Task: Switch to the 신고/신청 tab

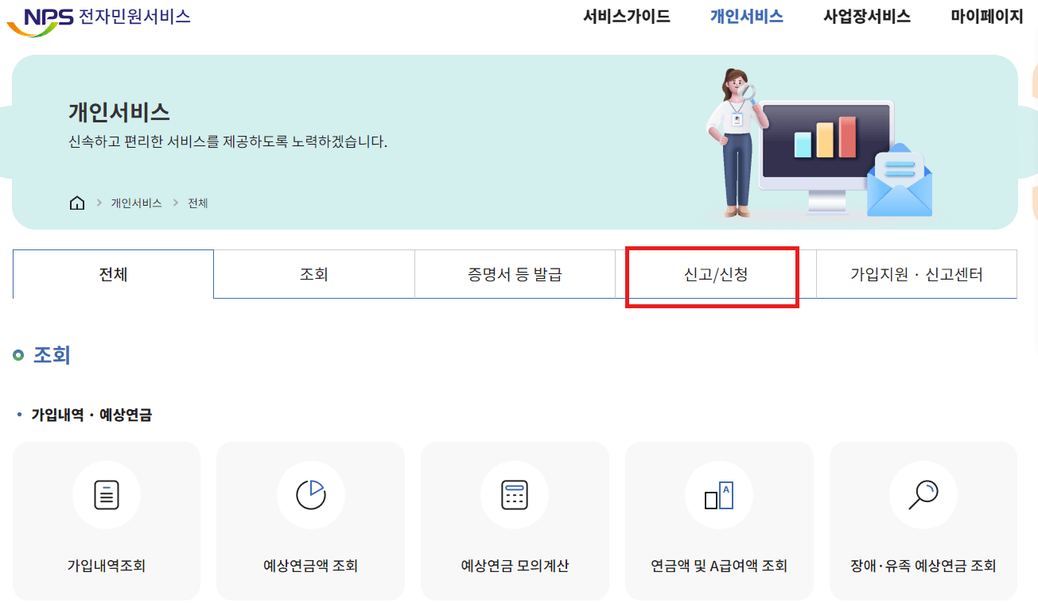Action: tap(712, 273)
